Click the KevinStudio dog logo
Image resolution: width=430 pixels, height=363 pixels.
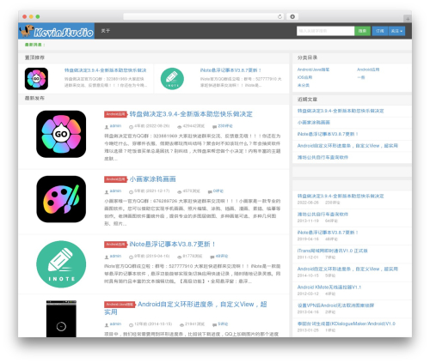(x=56, y=31)
